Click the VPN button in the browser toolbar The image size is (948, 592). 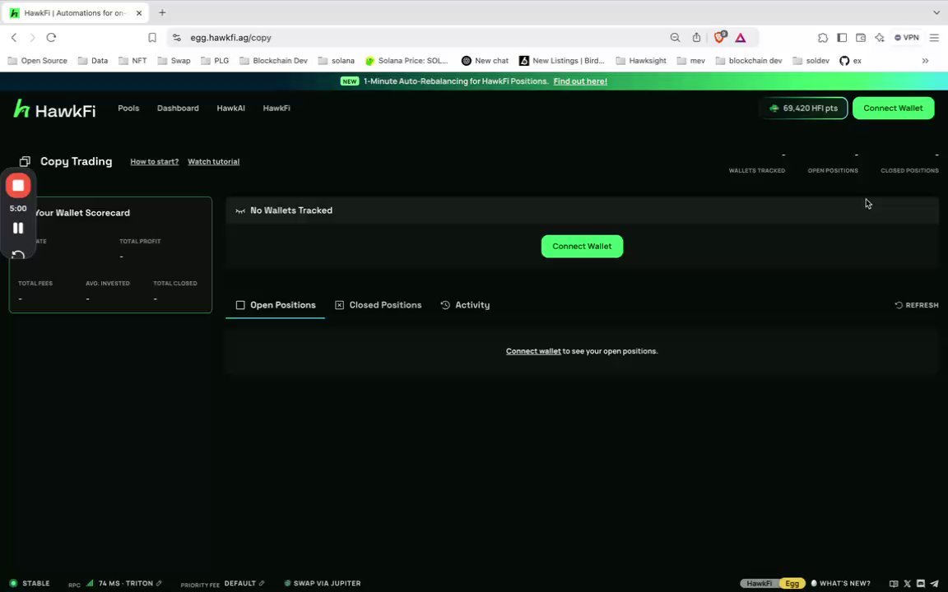click(906, 38)
